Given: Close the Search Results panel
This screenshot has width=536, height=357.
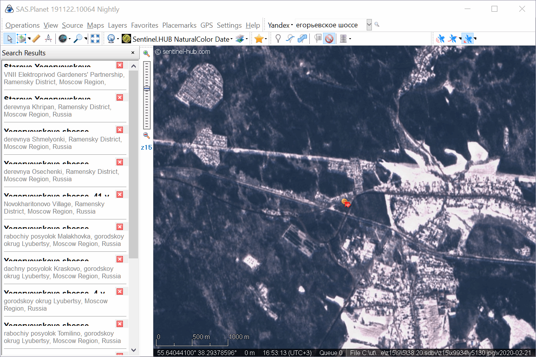Looking at the screenshot, I should pyautogui.click(x=133, y=53).
